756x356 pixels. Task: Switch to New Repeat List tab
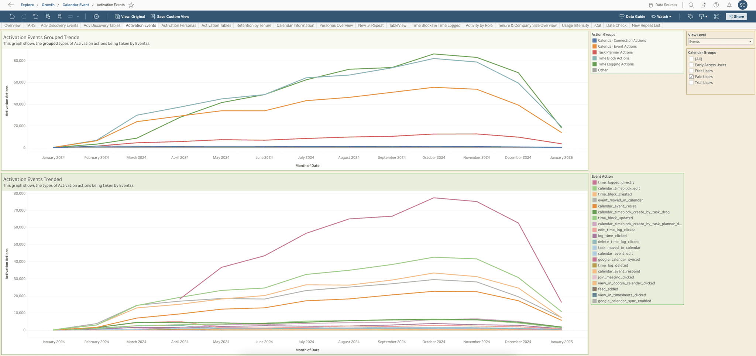[x=646, y=25]
